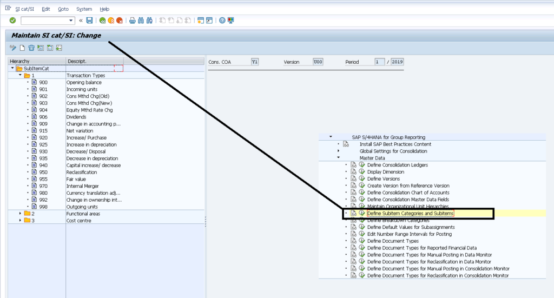The width and height of the screenshot is (554, 298).
Task: Collapse category 1 Transaction Types node
Action: tap(20, 75)
